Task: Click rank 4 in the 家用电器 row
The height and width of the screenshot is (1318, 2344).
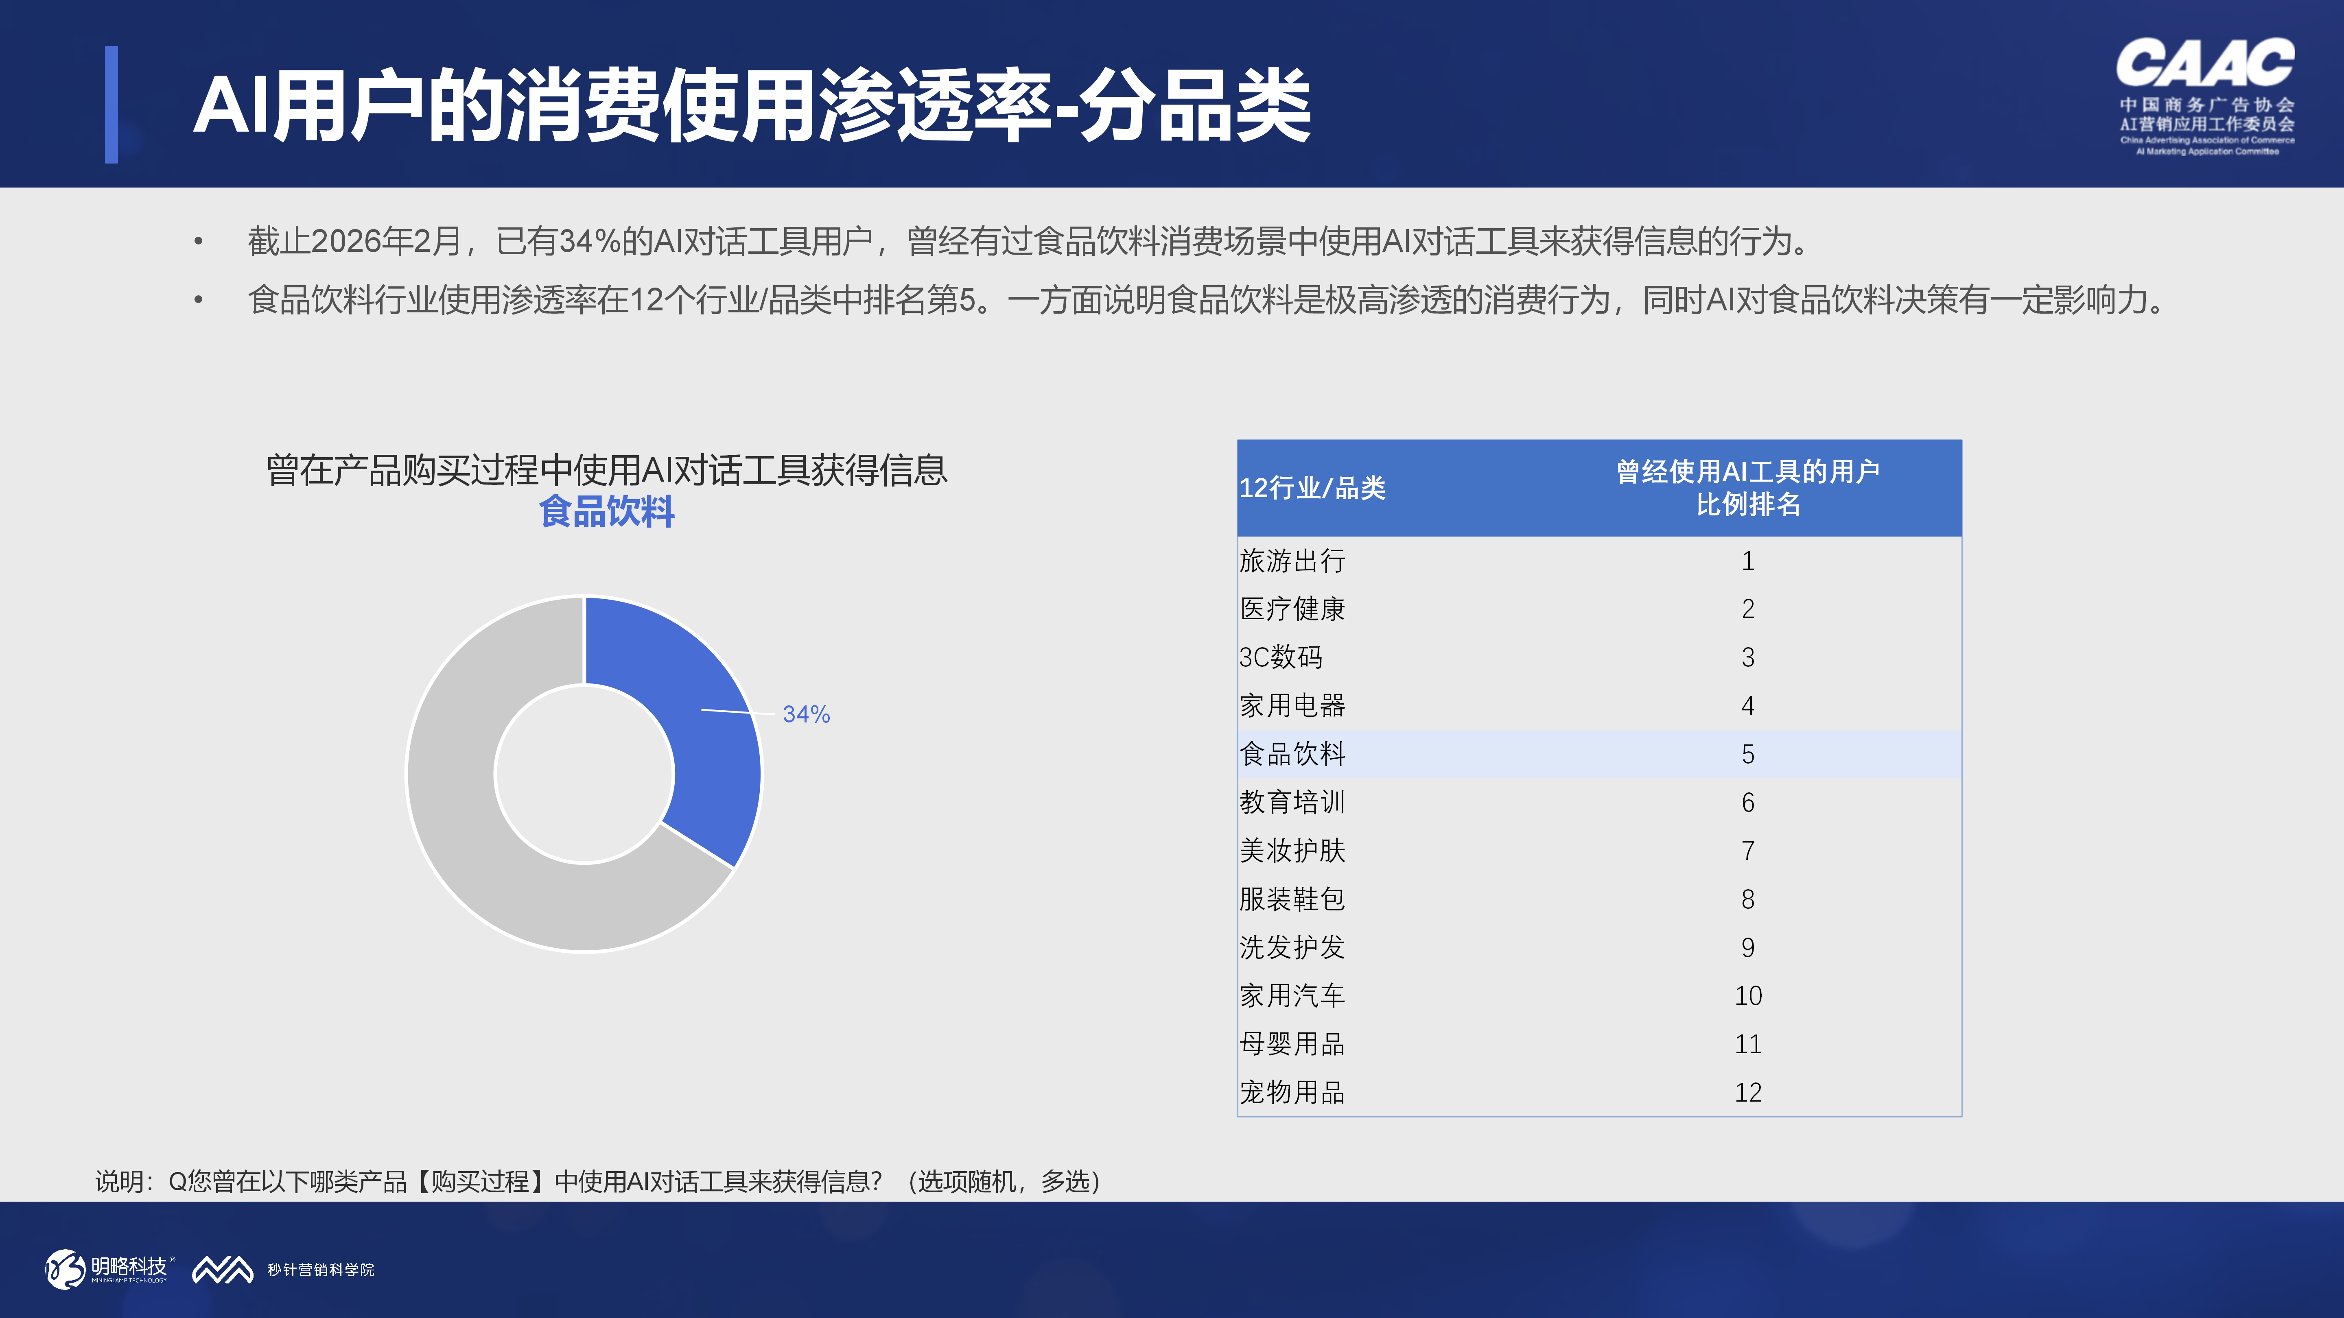Action: tap(1748, 705)
